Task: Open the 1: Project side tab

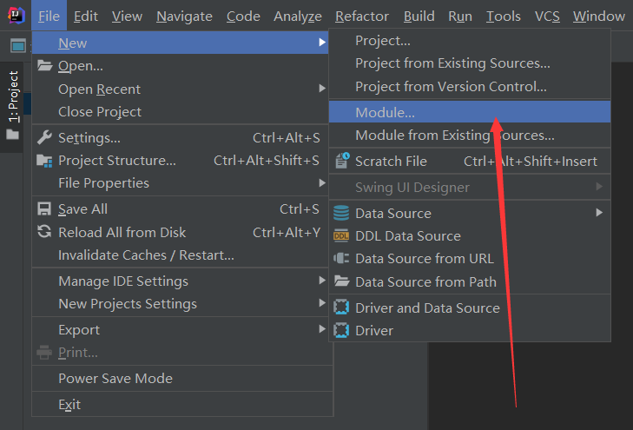Action: pyautogui.click(x=12, y=97)
